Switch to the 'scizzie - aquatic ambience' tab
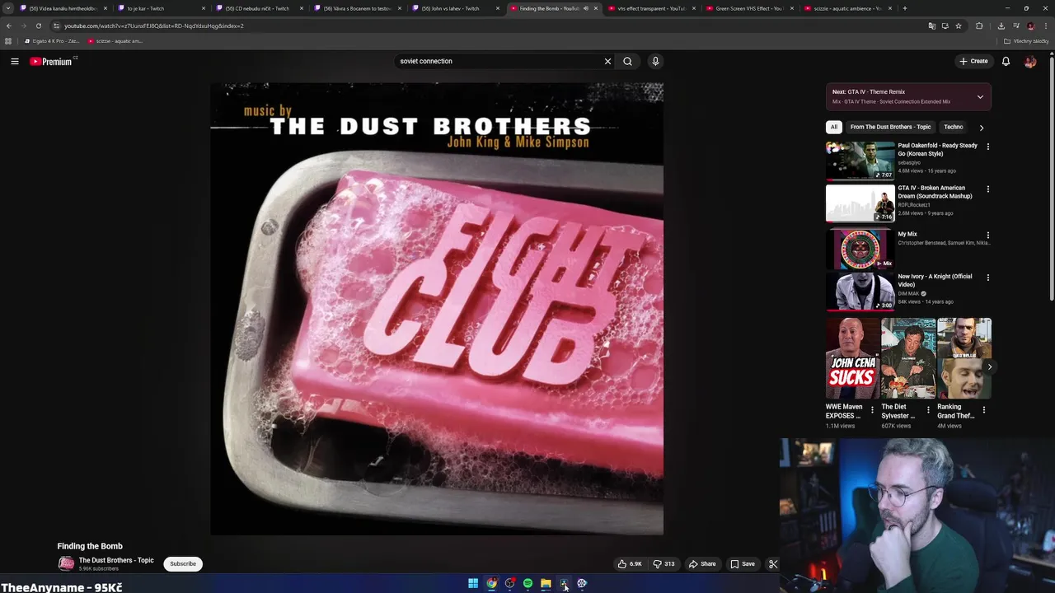 click(847, 8)
